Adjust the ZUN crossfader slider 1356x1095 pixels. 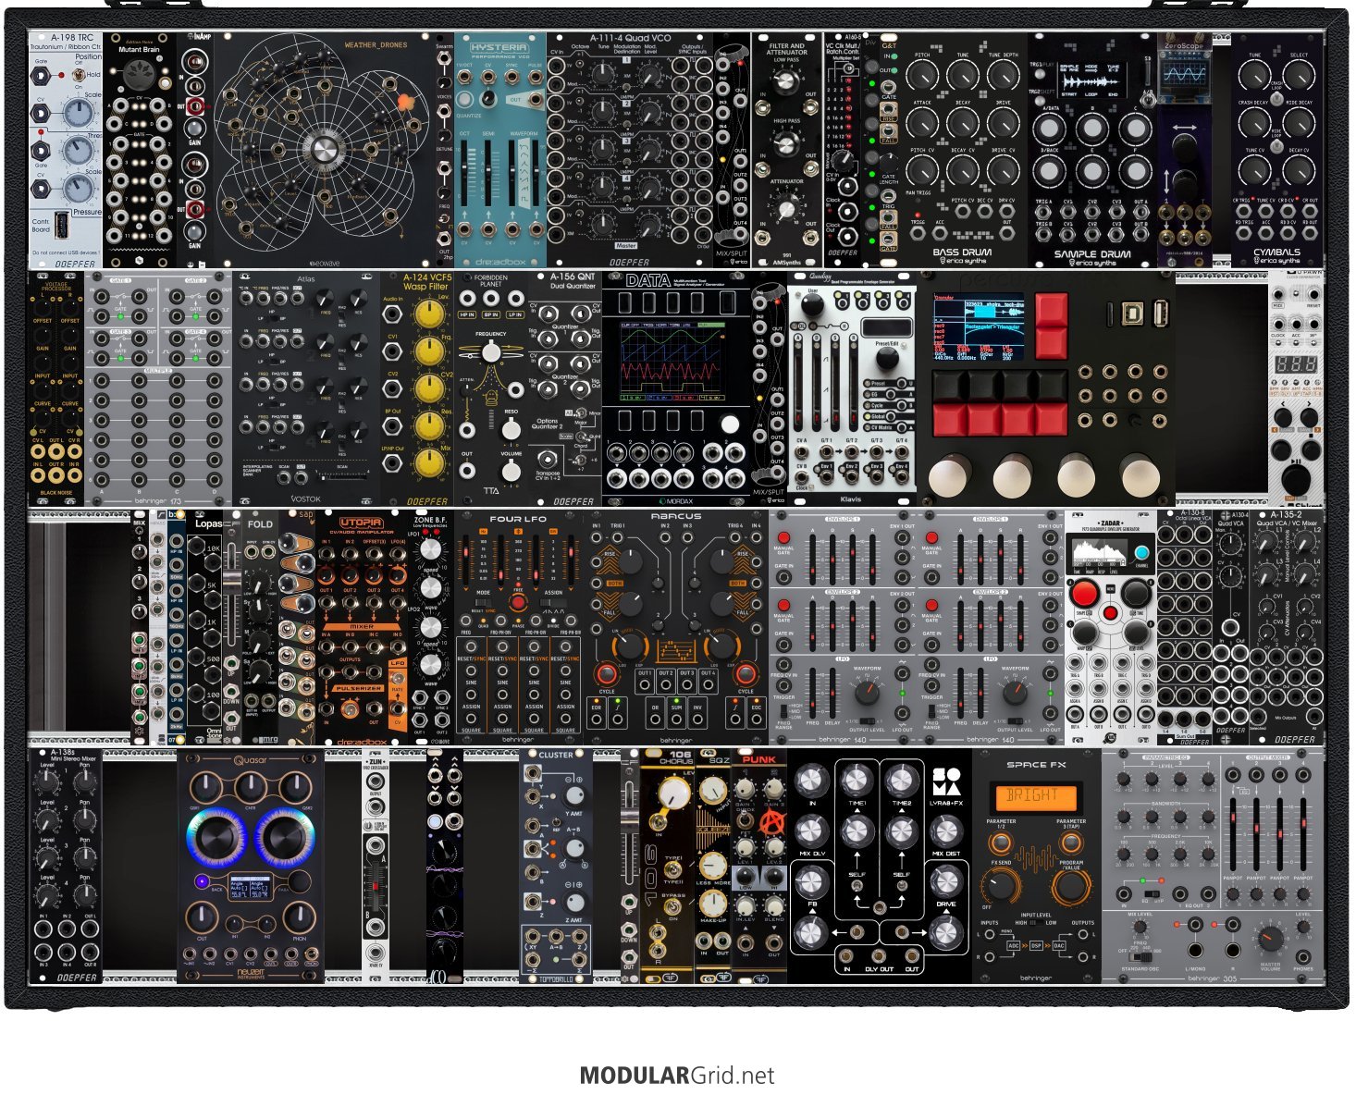coord(375,888)
